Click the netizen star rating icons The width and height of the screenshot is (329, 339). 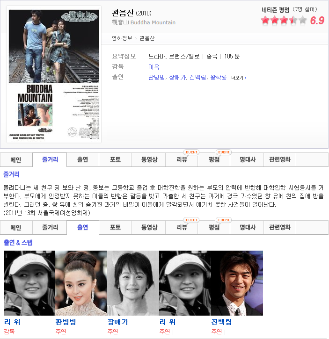284,20
